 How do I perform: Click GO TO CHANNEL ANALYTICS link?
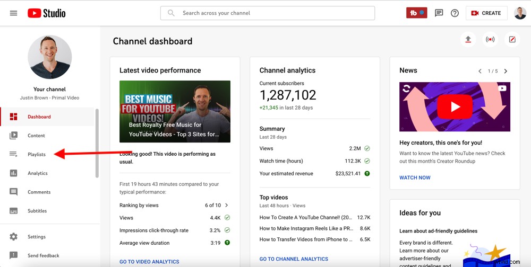pos(294,259)
